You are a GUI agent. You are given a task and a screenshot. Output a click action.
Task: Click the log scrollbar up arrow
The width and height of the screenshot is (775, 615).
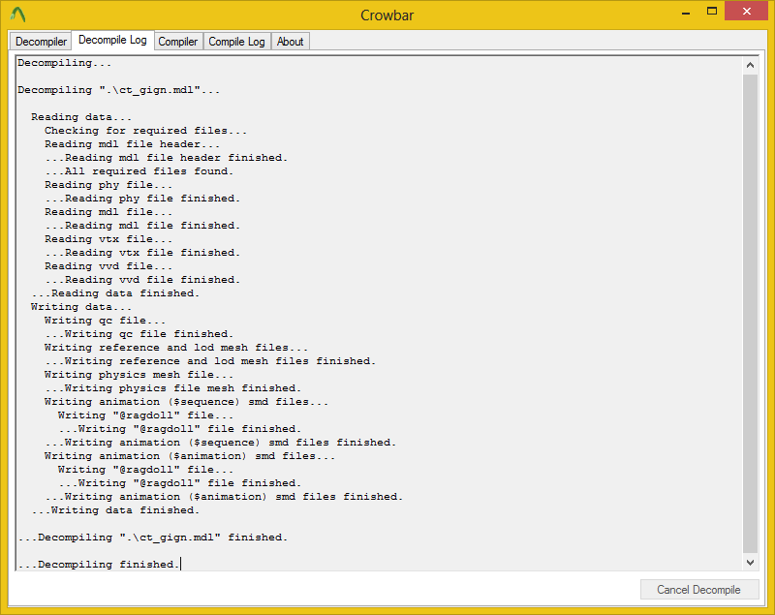[750, 65]
